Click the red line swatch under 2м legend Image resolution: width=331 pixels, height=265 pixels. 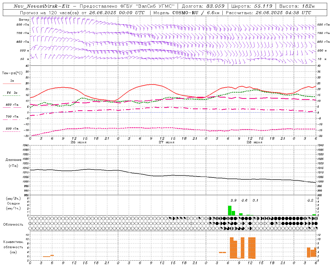click(12, 84)
